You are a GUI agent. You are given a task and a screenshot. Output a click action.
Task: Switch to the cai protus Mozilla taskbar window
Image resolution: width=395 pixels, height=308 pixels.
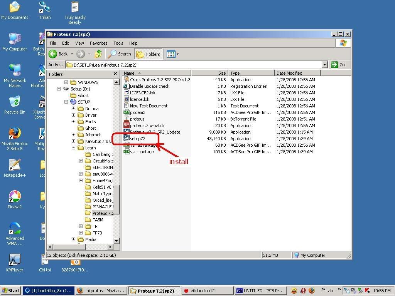pyautogui.click(x=101, y=291)
